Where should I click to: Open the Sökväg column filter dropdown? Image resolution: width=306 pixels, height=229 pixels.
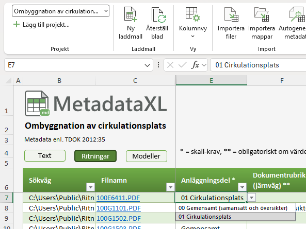point(90,187)
